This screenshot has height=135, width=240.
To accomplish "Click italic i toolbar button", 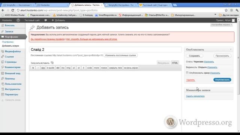I will [38, 68].
